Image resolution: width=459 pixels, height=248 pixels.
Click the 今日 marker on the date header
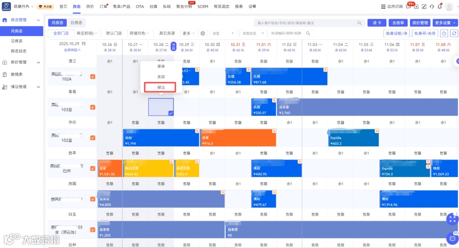tap(173, 46)
